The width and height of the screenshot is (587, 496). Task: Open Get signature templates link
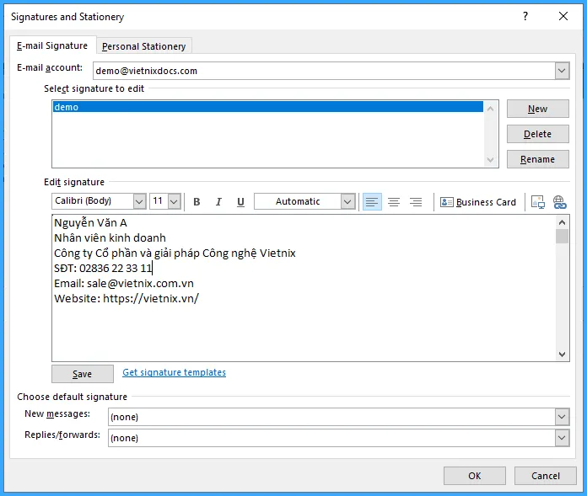[x=174, y=372]
